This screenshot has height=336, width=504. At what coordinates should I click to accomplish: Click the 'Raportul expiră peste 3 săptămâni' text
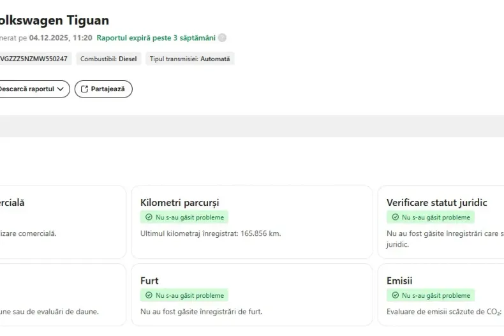click(156, 38)
